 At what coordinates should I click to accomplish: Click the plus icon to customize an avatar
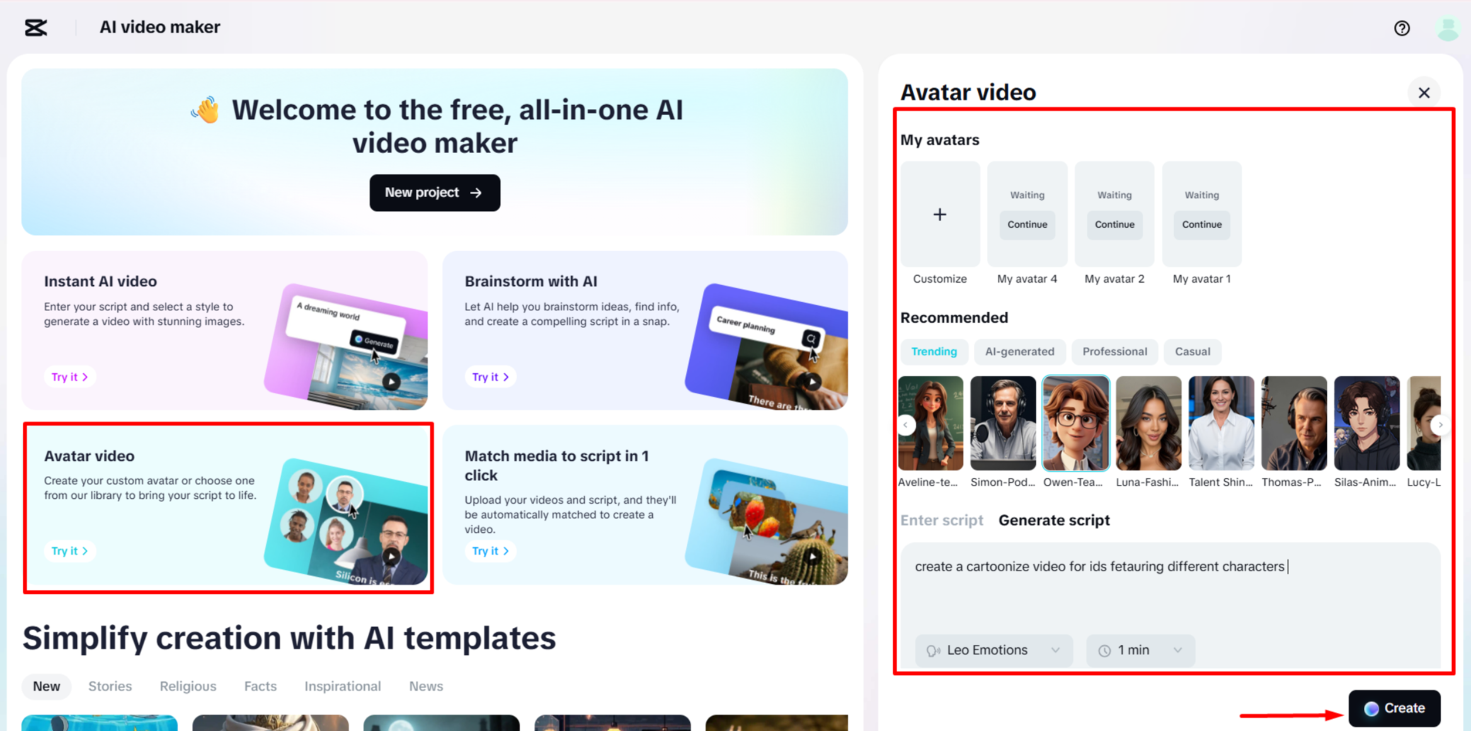tap(940, 214)
